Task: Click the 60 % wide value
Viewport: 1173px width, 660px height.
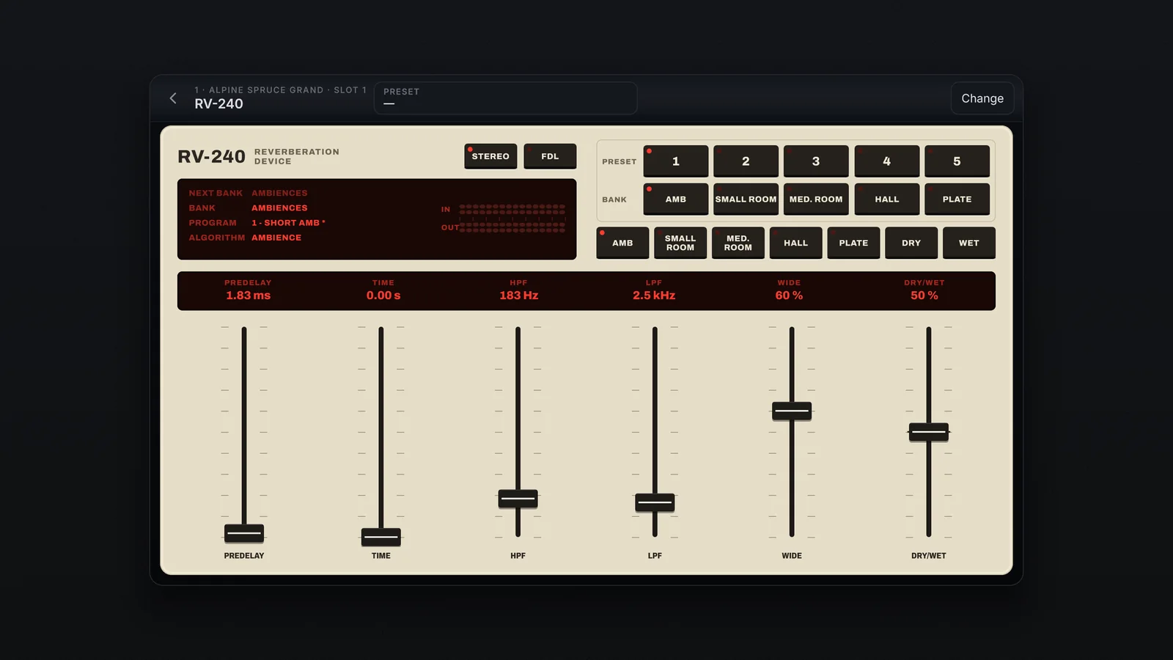Action: coord(789,296)
